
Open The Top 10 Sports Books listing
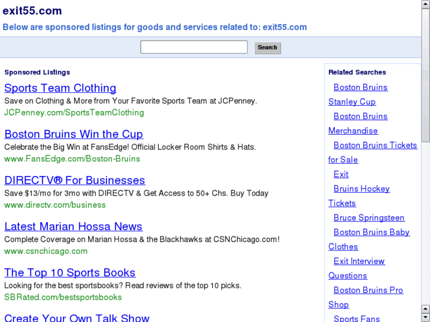70,272
